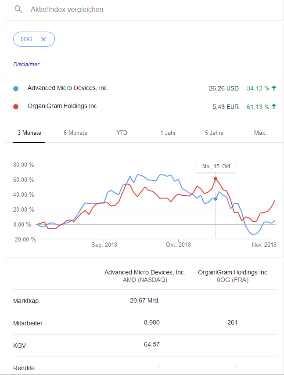284x375 pixels.
Task: Click the 60,00 % axis label
Action: [23, 180]
